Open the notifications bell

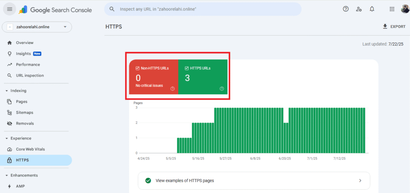click(x=372, y=9)
